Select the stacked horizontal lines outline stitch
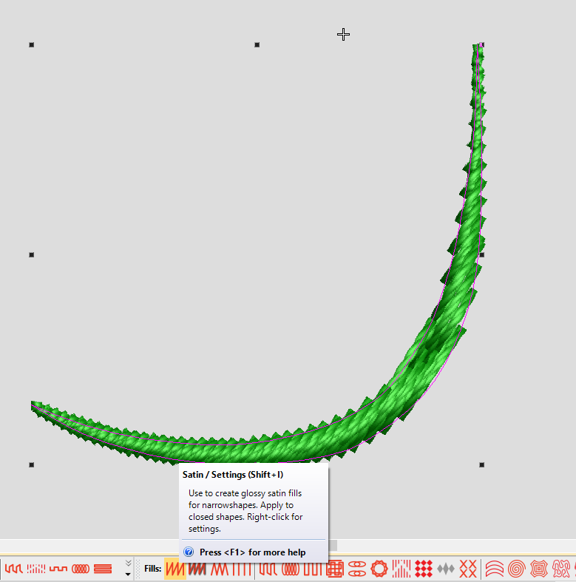This screenshot has height=582, width=576. 103,569
